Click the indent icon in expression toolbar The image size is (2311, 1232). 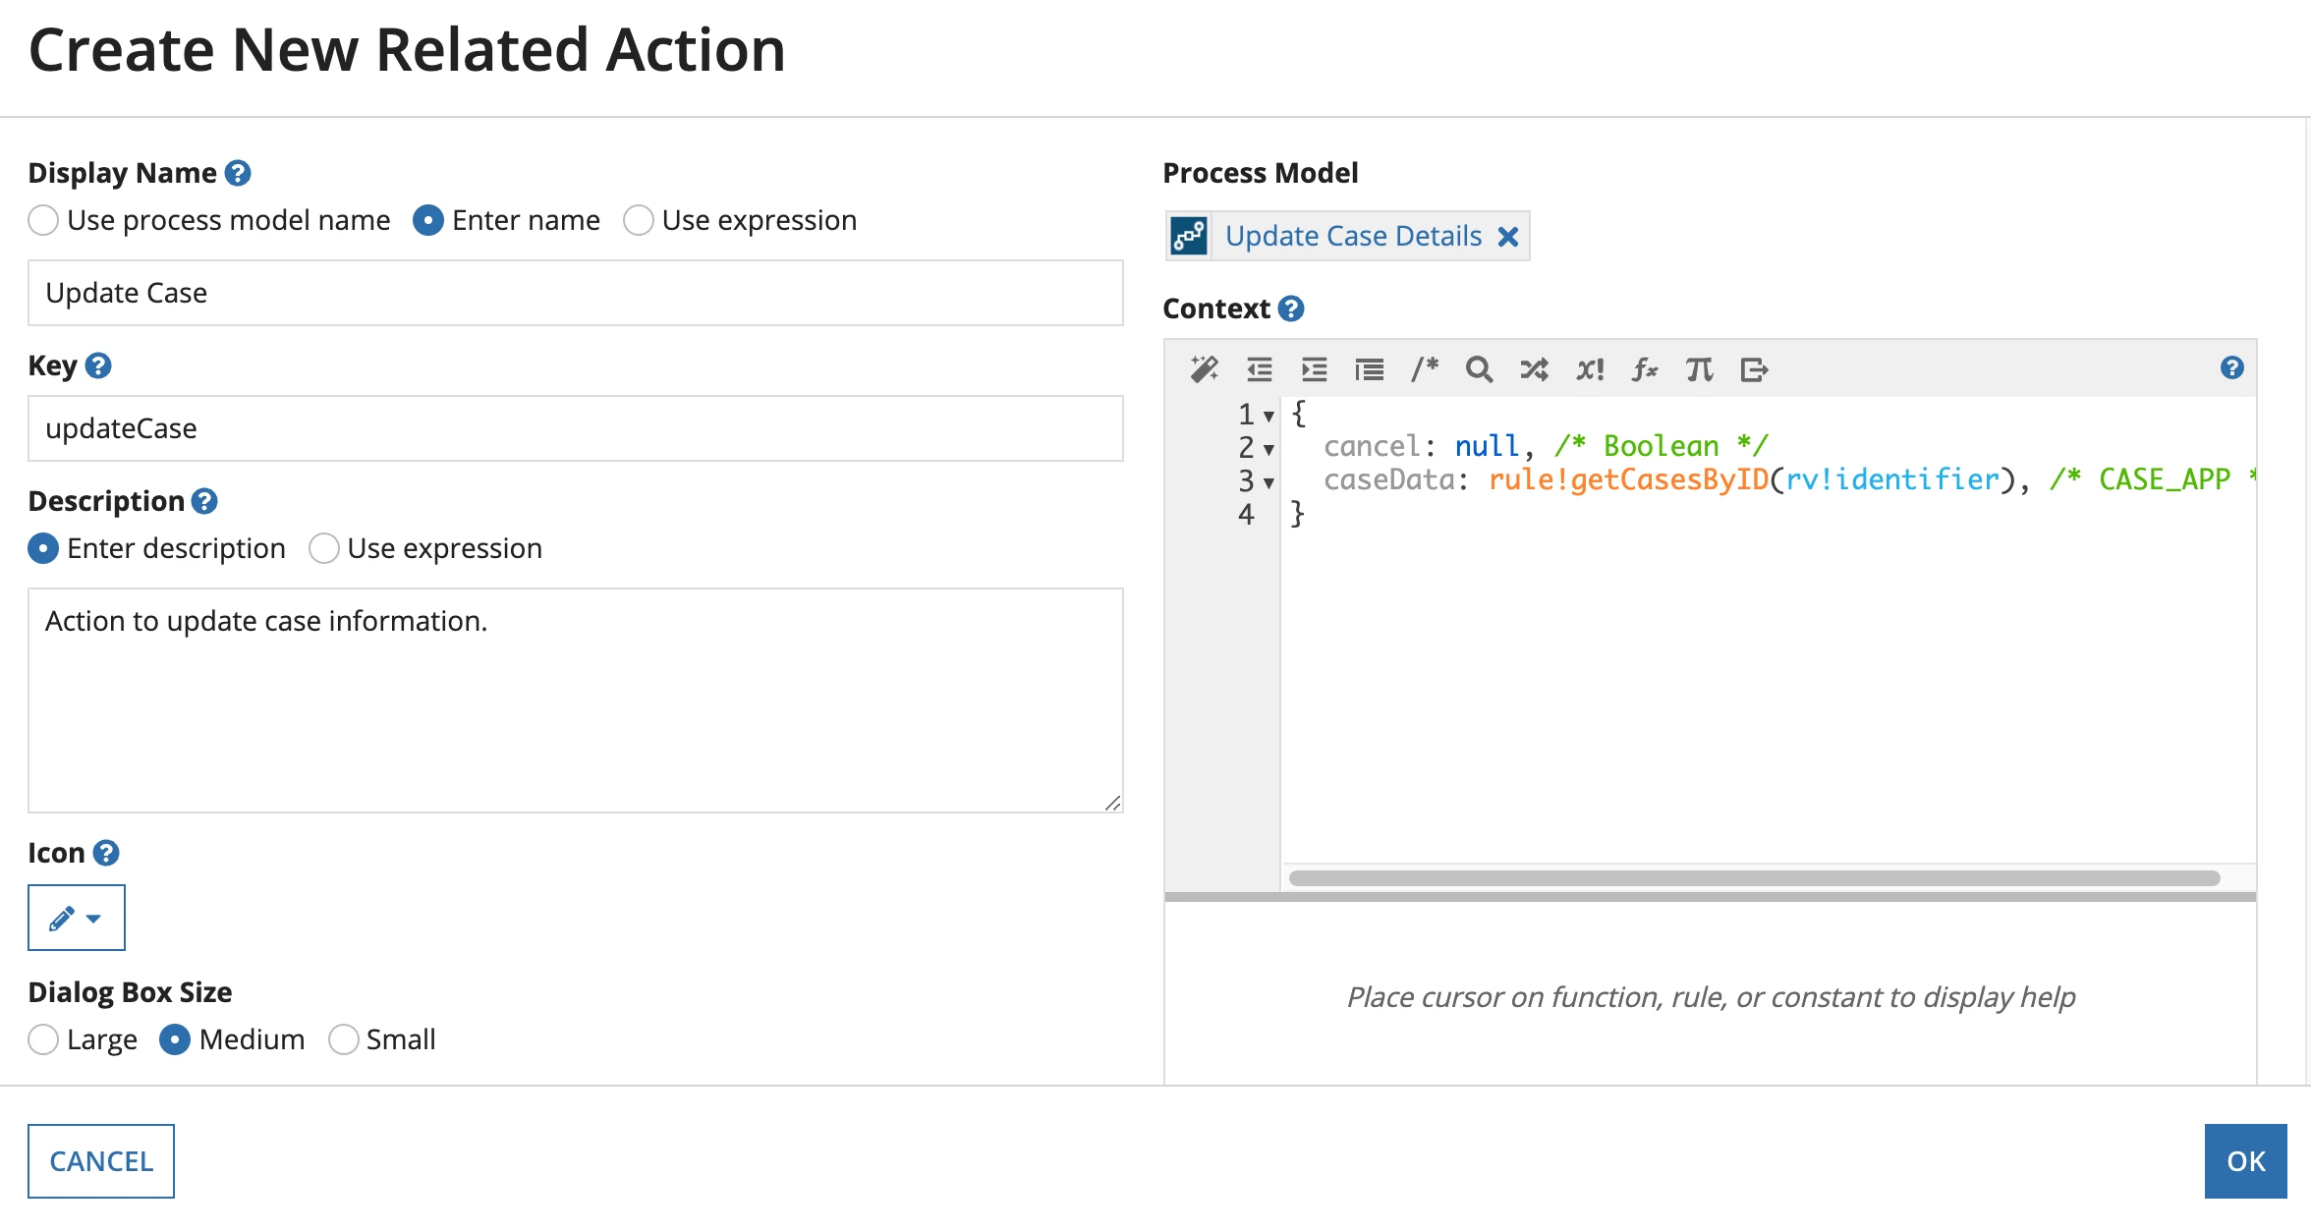pos(1315,369)
